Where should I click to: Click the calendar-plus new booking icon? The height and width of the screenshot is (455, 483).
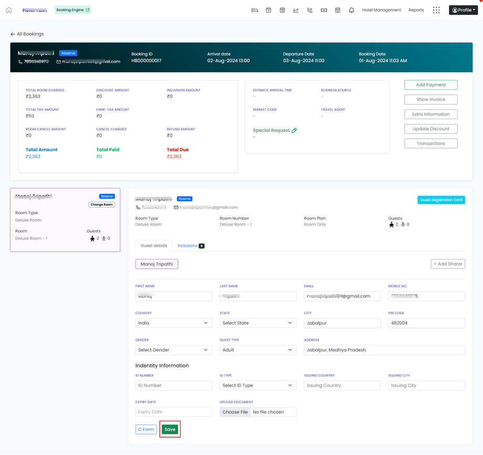pyautogui.click(x=269, y=10)
